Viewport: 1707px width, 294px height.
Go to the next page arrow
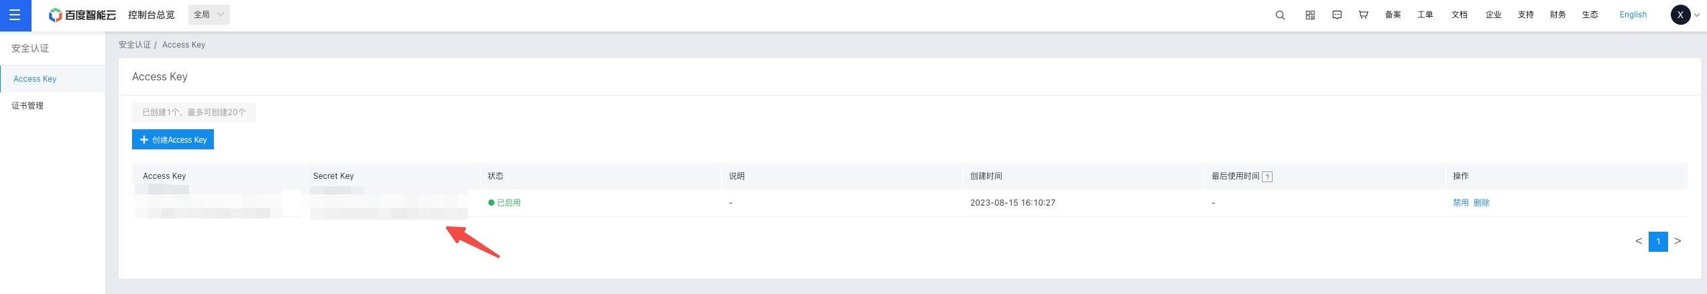coord(1677,241)
